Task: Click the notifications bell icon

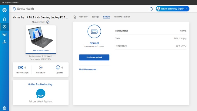Action: 14,9
